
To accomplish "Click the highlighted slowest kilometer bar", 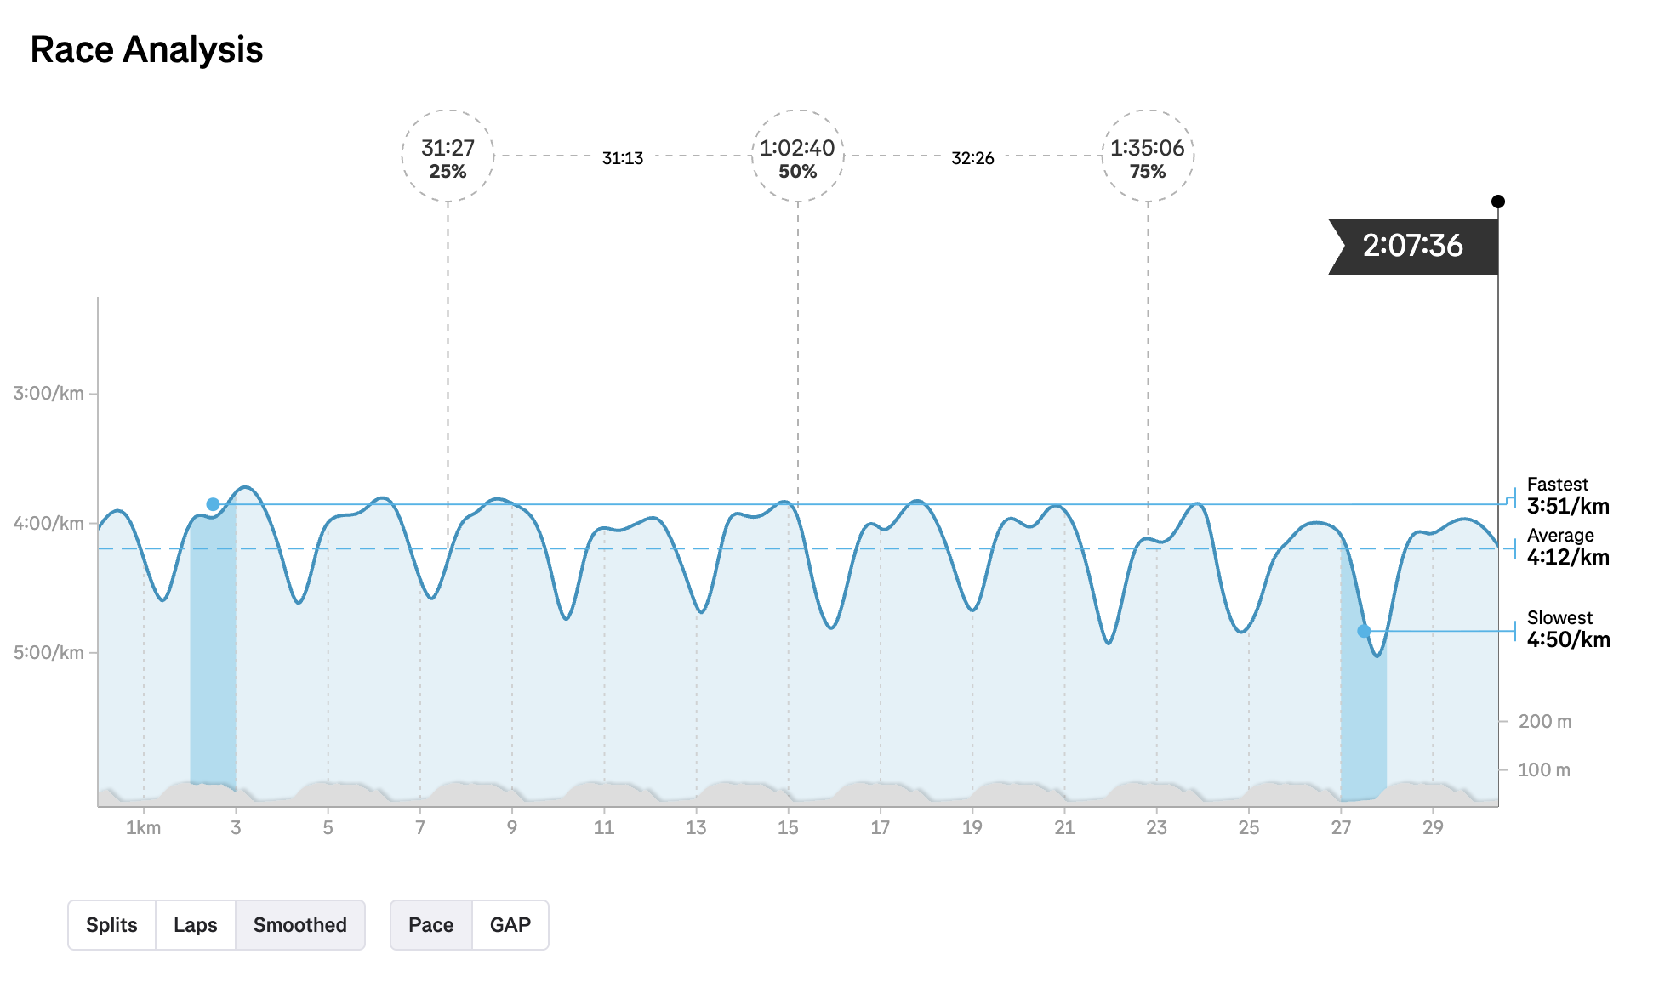I will (x=1364, y=723).
